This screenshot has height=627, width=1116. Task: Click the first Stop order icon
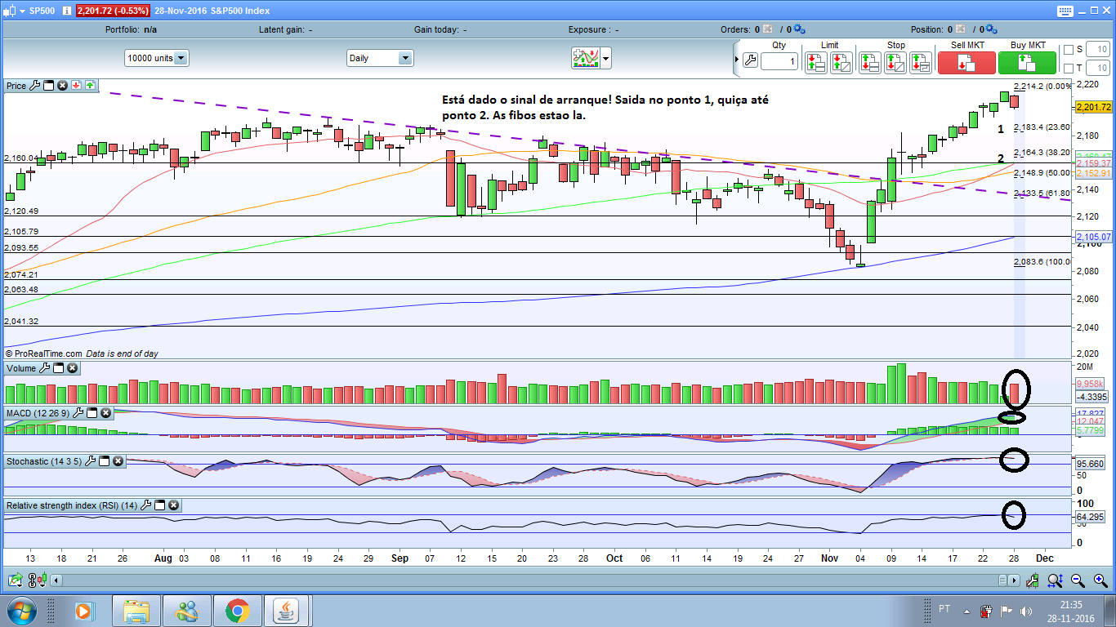[869, 63]
